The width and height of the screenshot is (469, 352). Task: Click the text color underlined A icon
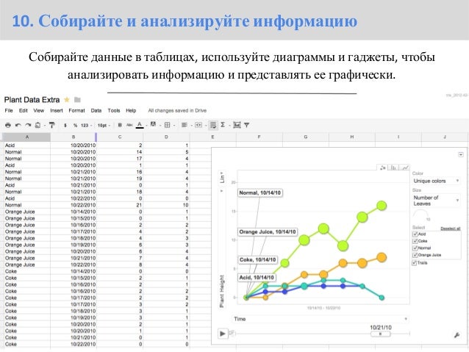(140, 125)
